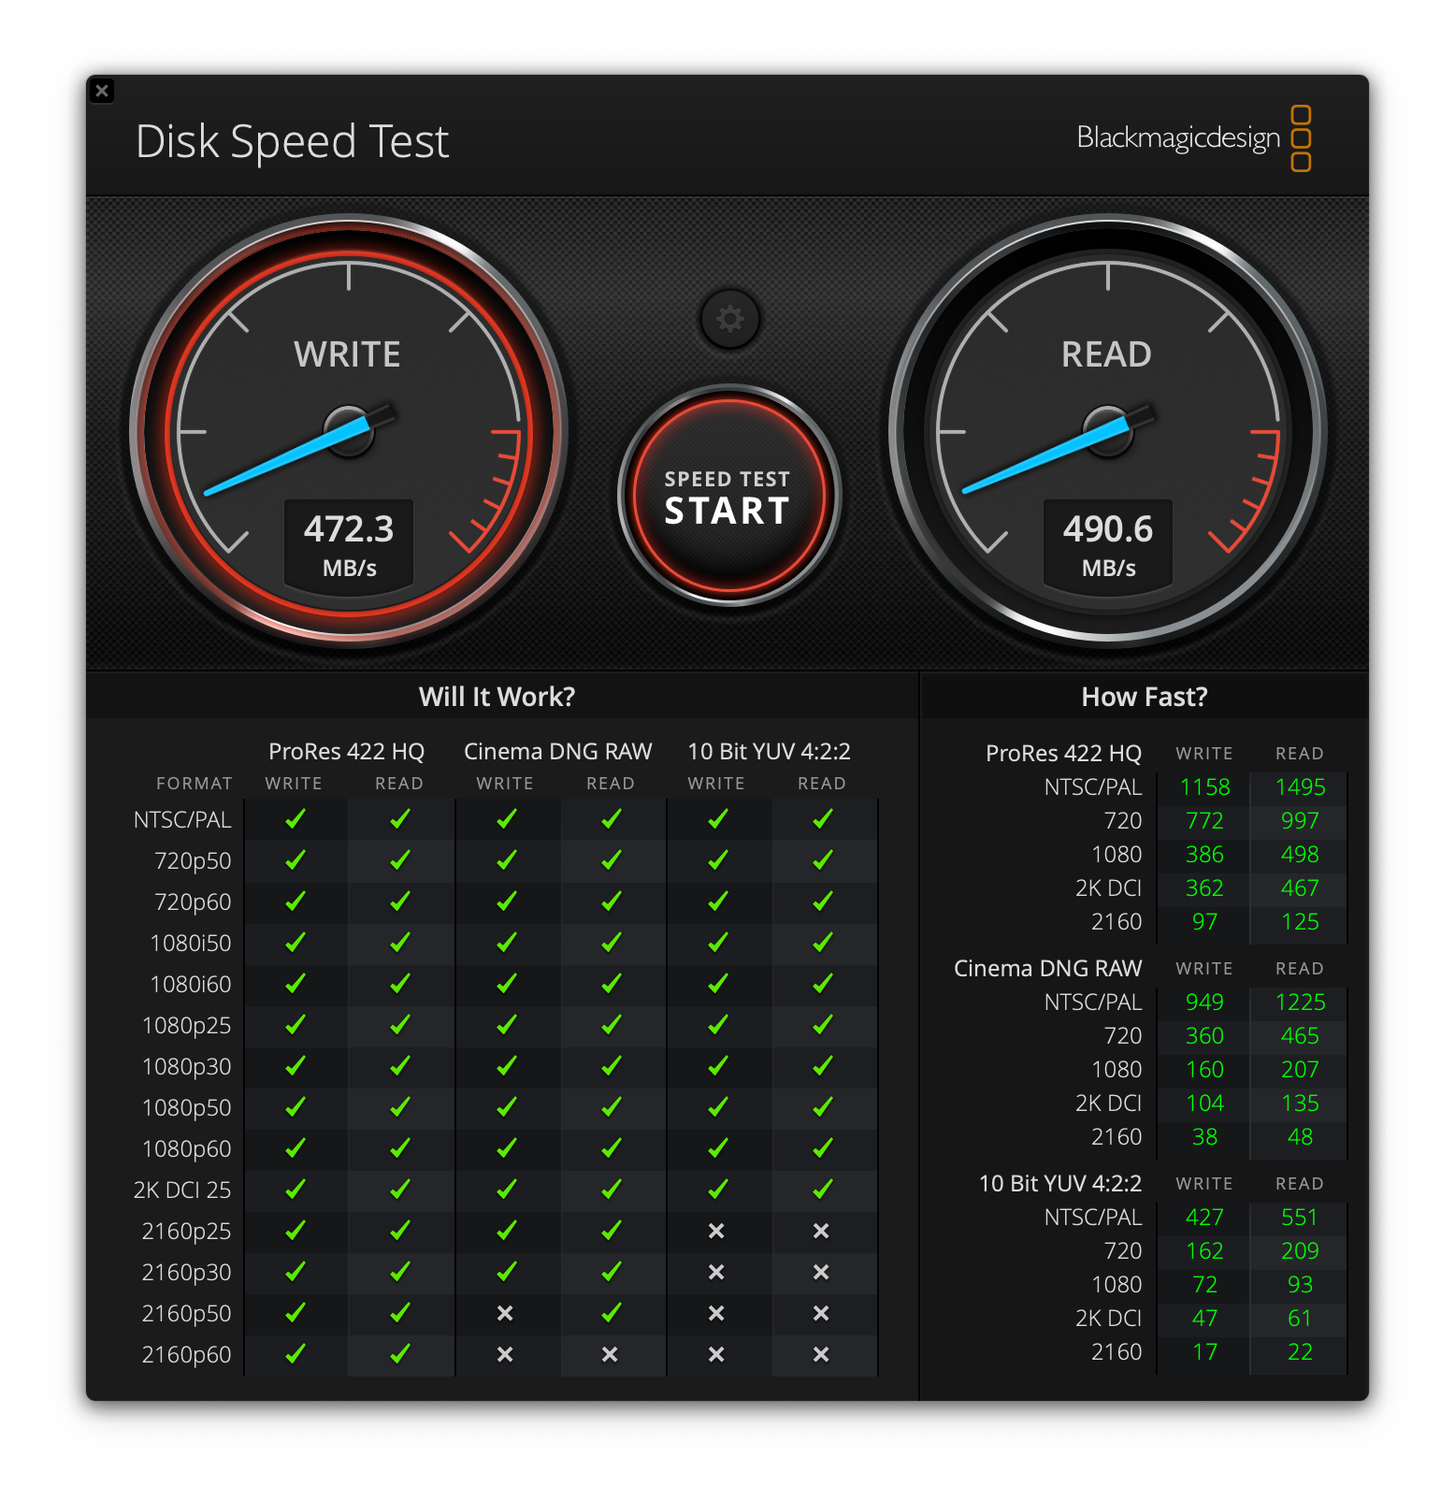1455x1500 pixels.
Task: Click NTSC/PAL ProRes write checkmark
Action: (x=295, y=819)
